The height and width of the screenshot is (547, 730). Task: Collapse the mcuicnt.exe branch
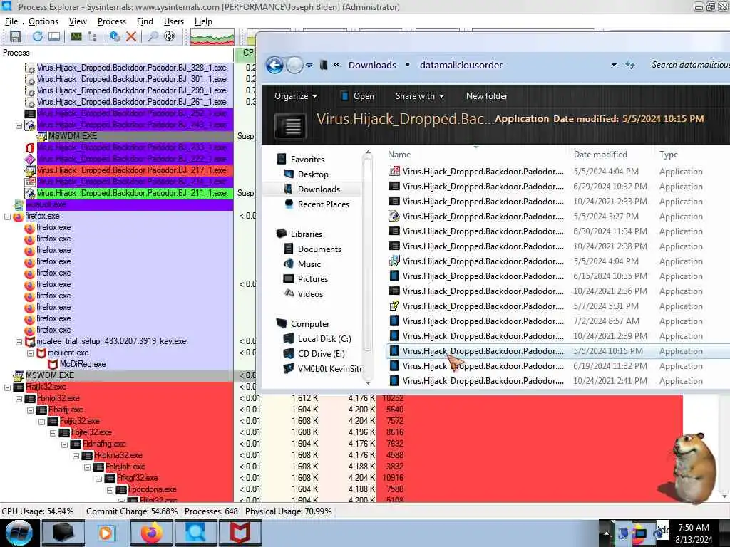(x=30, y=353)
